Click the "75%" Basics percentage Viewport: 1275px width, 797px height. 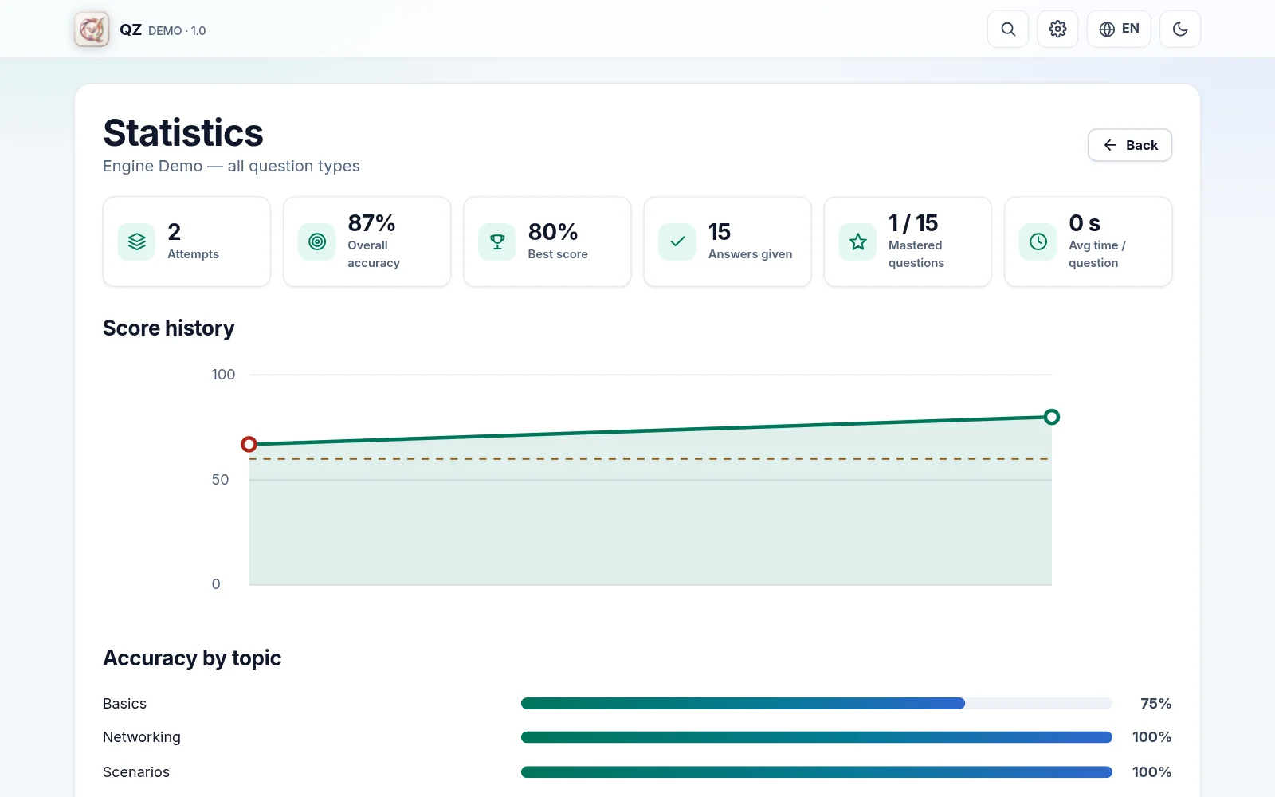click(x=1155, y=704)
